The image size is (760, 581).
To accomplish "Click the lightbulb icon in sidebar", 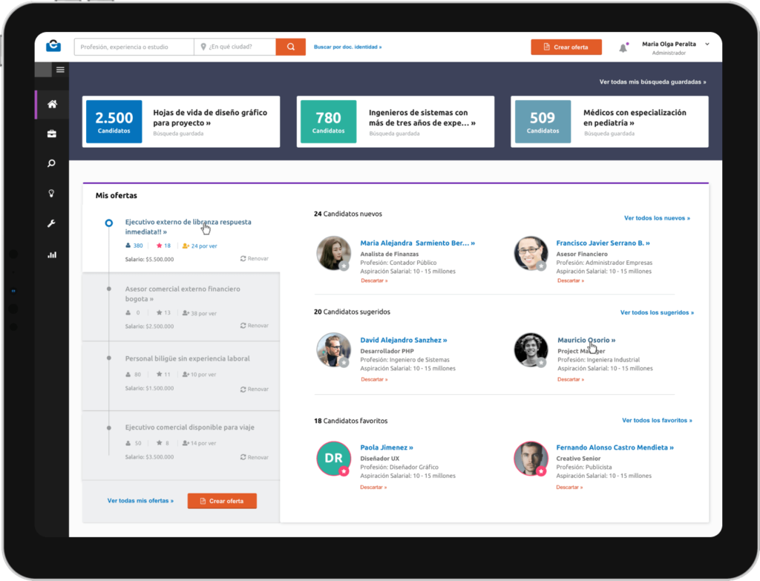I will (52, 194).
